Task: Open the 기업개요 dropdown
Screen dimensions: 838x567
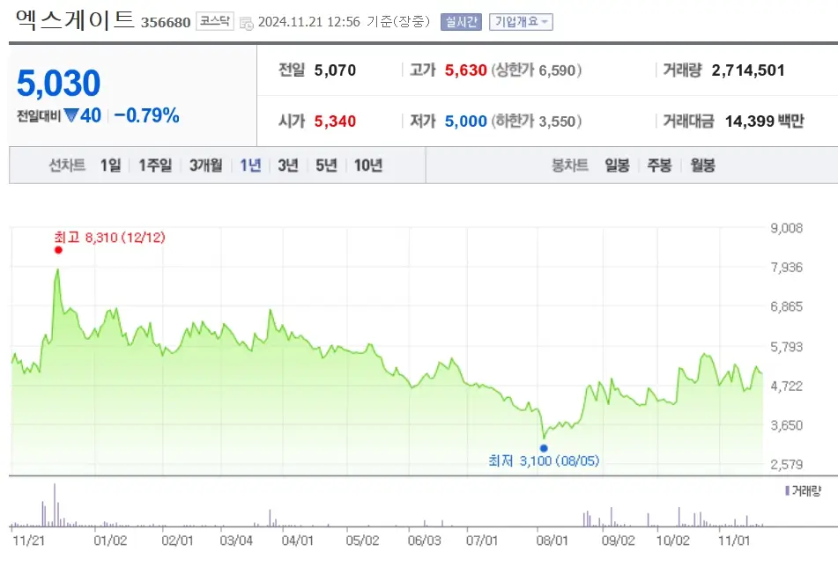Action: [521, 22]
